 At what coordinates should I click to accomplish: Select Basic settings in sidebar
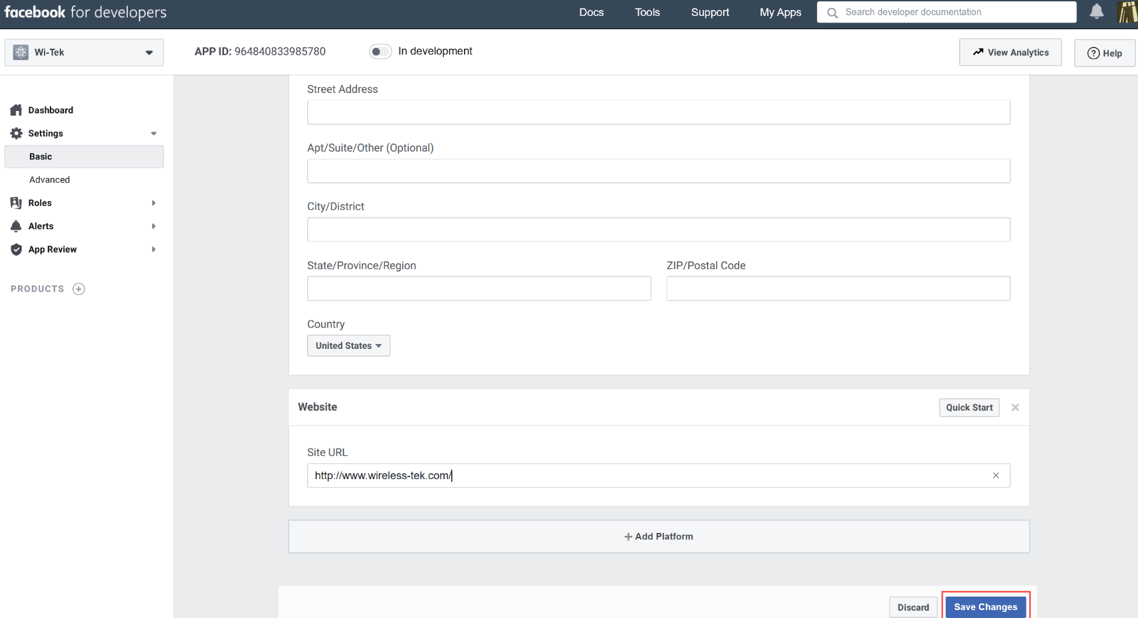click(x=84, y=157)
